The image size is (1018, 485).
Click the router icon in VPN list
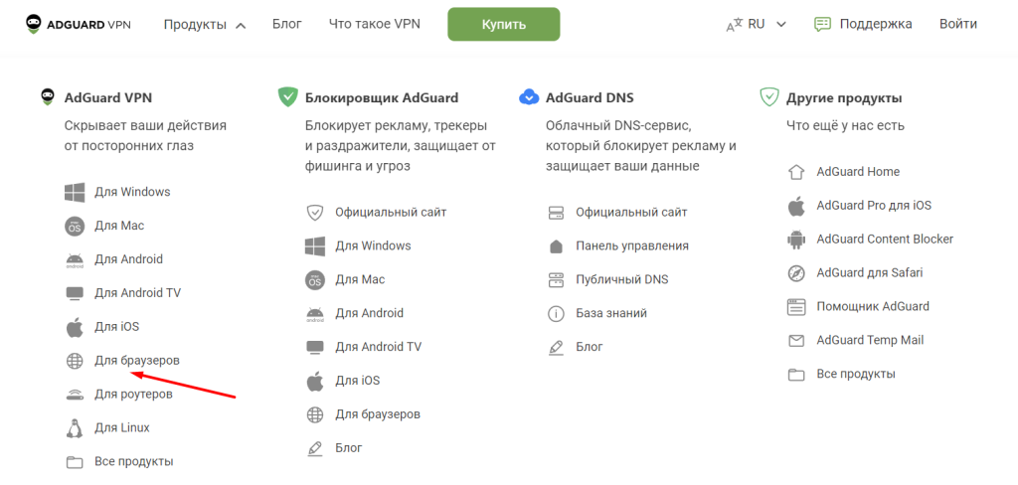75,395
